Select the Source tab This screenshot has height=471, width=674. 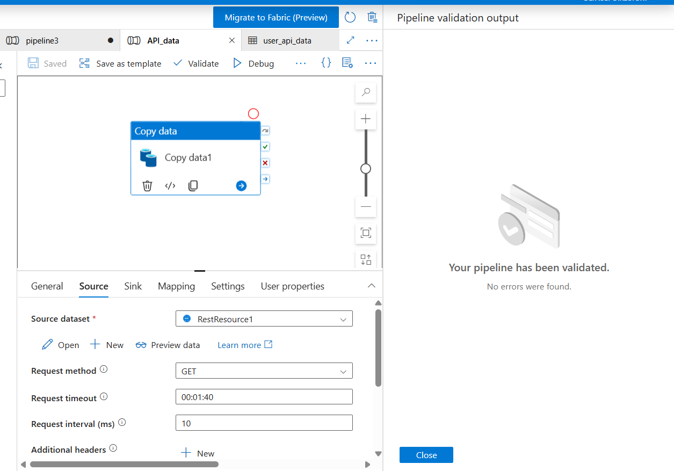[94, 286]
